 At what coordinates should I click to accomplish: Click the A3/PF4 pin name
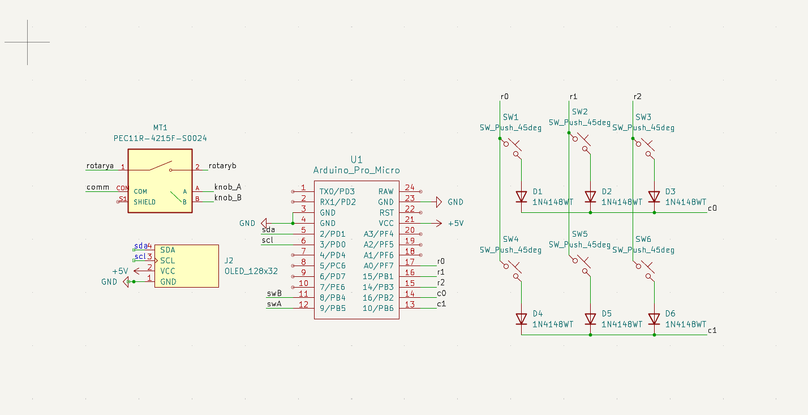[x=379, y=234]
